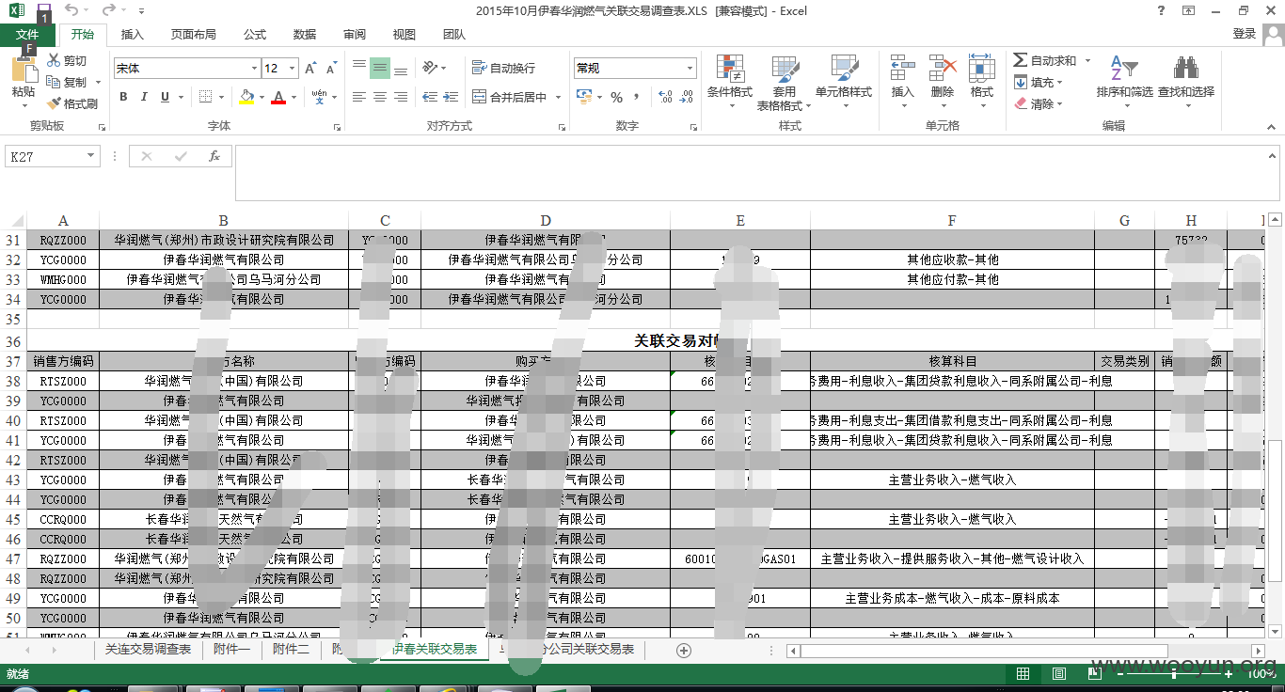
Task: Open Cell Styles (单元格样式)
Action: (x=844, y=82)
